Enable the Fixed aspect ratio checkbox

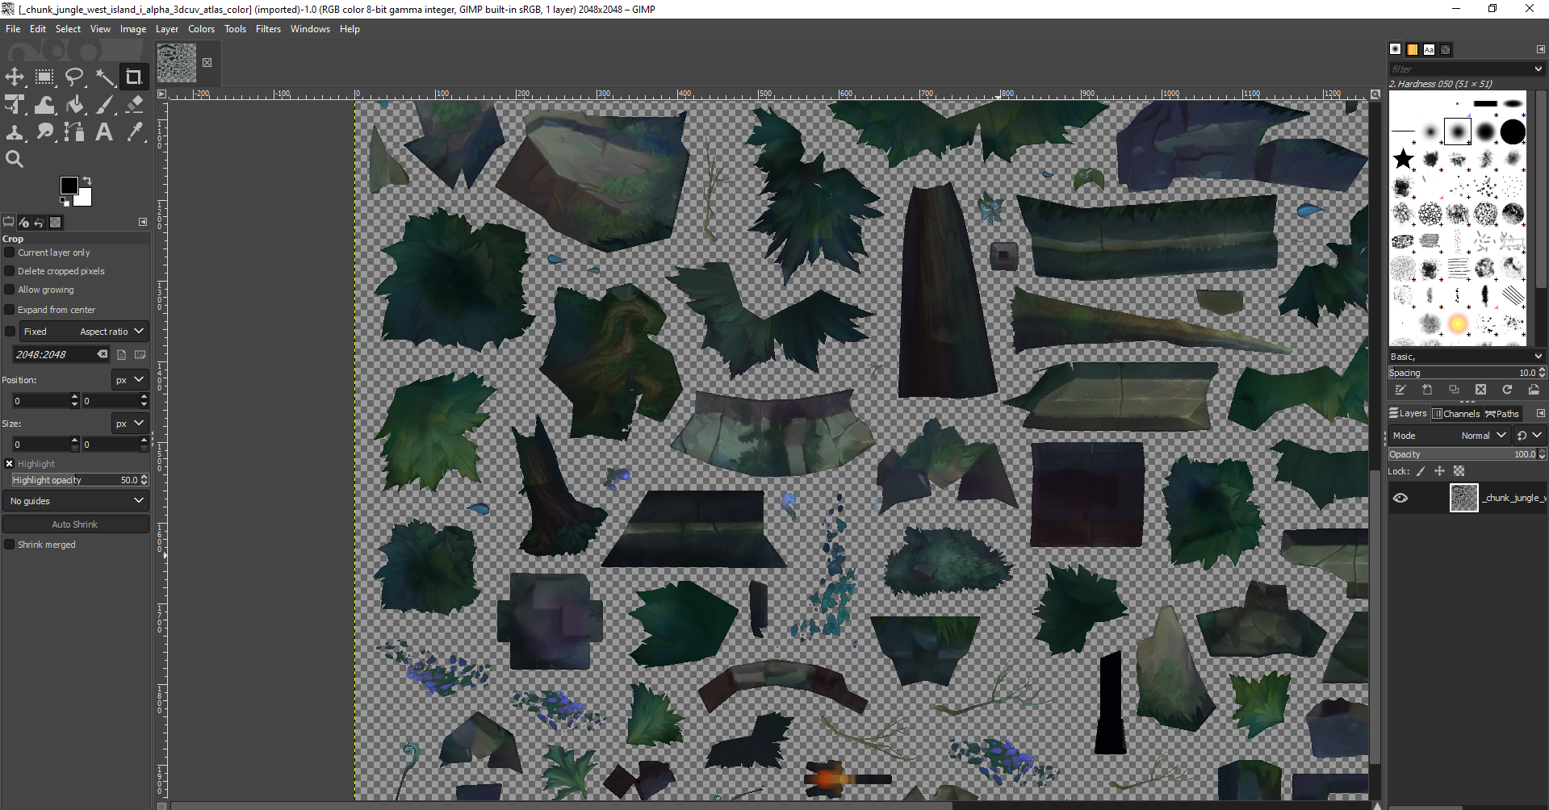point(10,332)
